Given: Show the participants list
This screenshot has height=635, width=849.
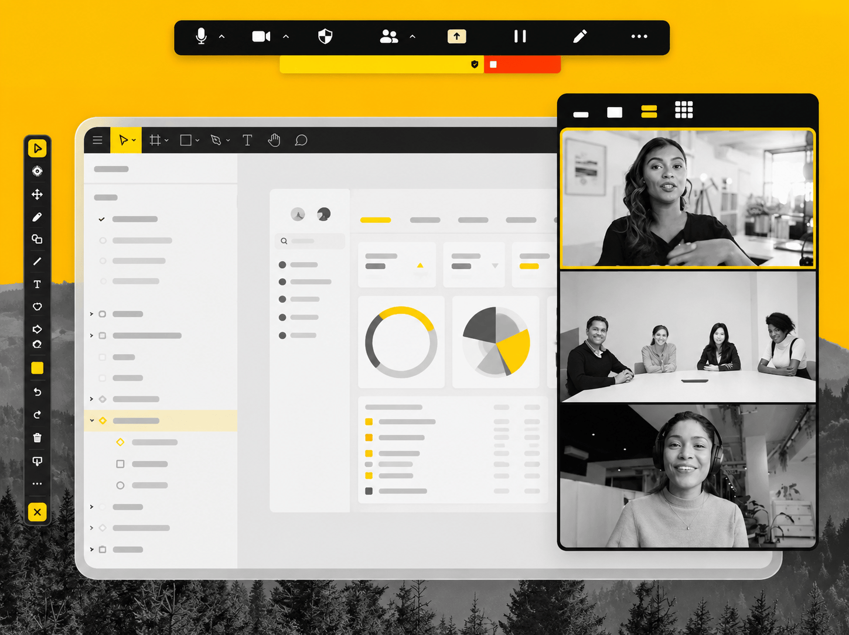Looking at the screenshot, I should (x=389, y=36).
